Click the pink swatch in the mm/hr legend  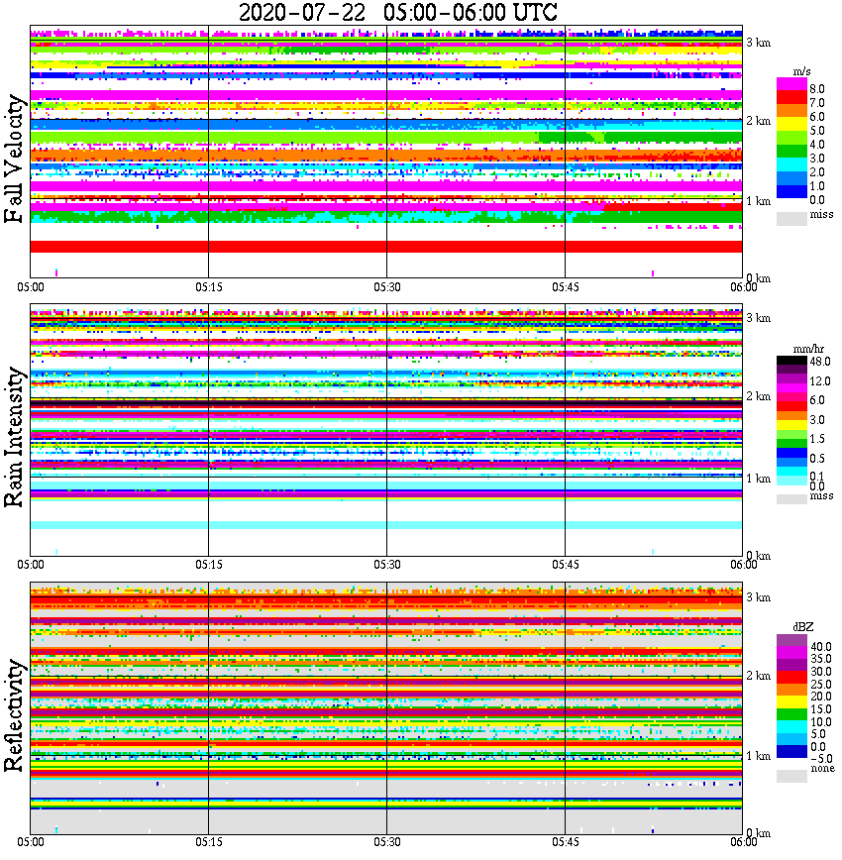point(791,397)
